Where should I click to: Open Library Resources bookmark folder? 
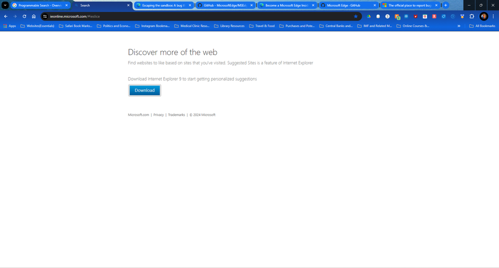point(229,26)
